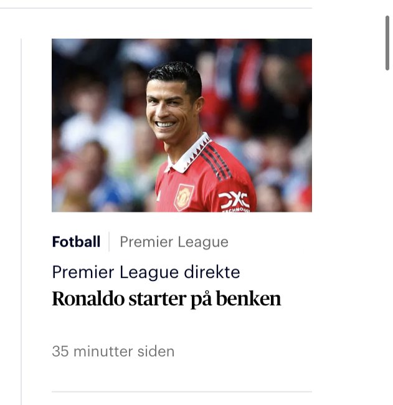This screenshot has width=393, height=405.
Task: Open the Premier League tag link
Action: click(x=174, y=242)
